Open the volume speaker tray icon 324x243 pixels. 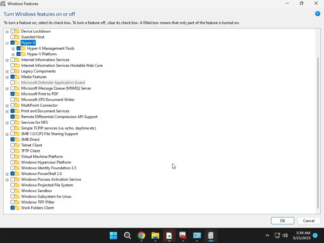pyautogui.click(x=285, y=235)
